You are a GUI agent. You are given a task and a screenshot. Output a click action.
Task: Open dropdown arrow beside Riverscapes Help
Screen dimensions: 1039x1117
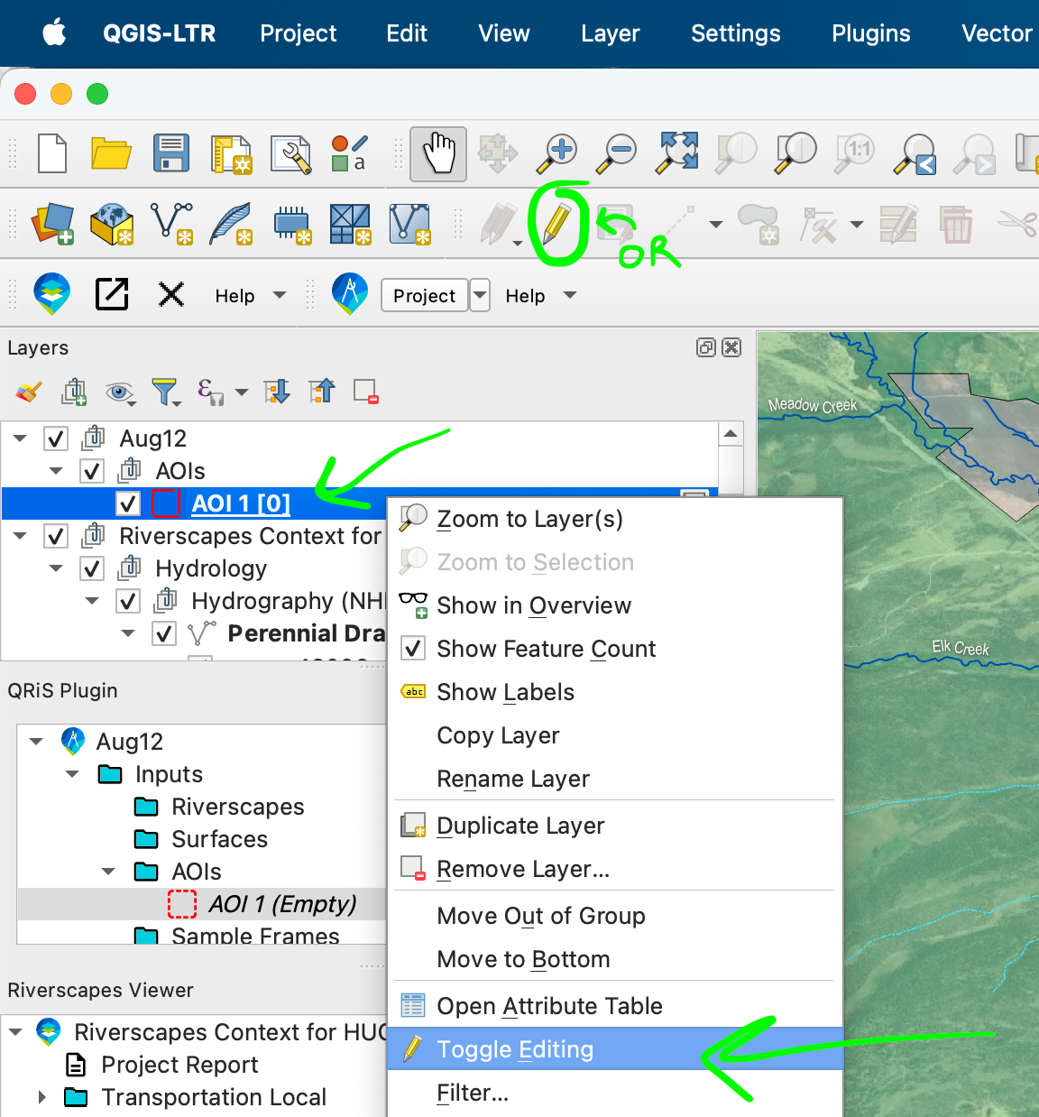[x=280, y=295]
